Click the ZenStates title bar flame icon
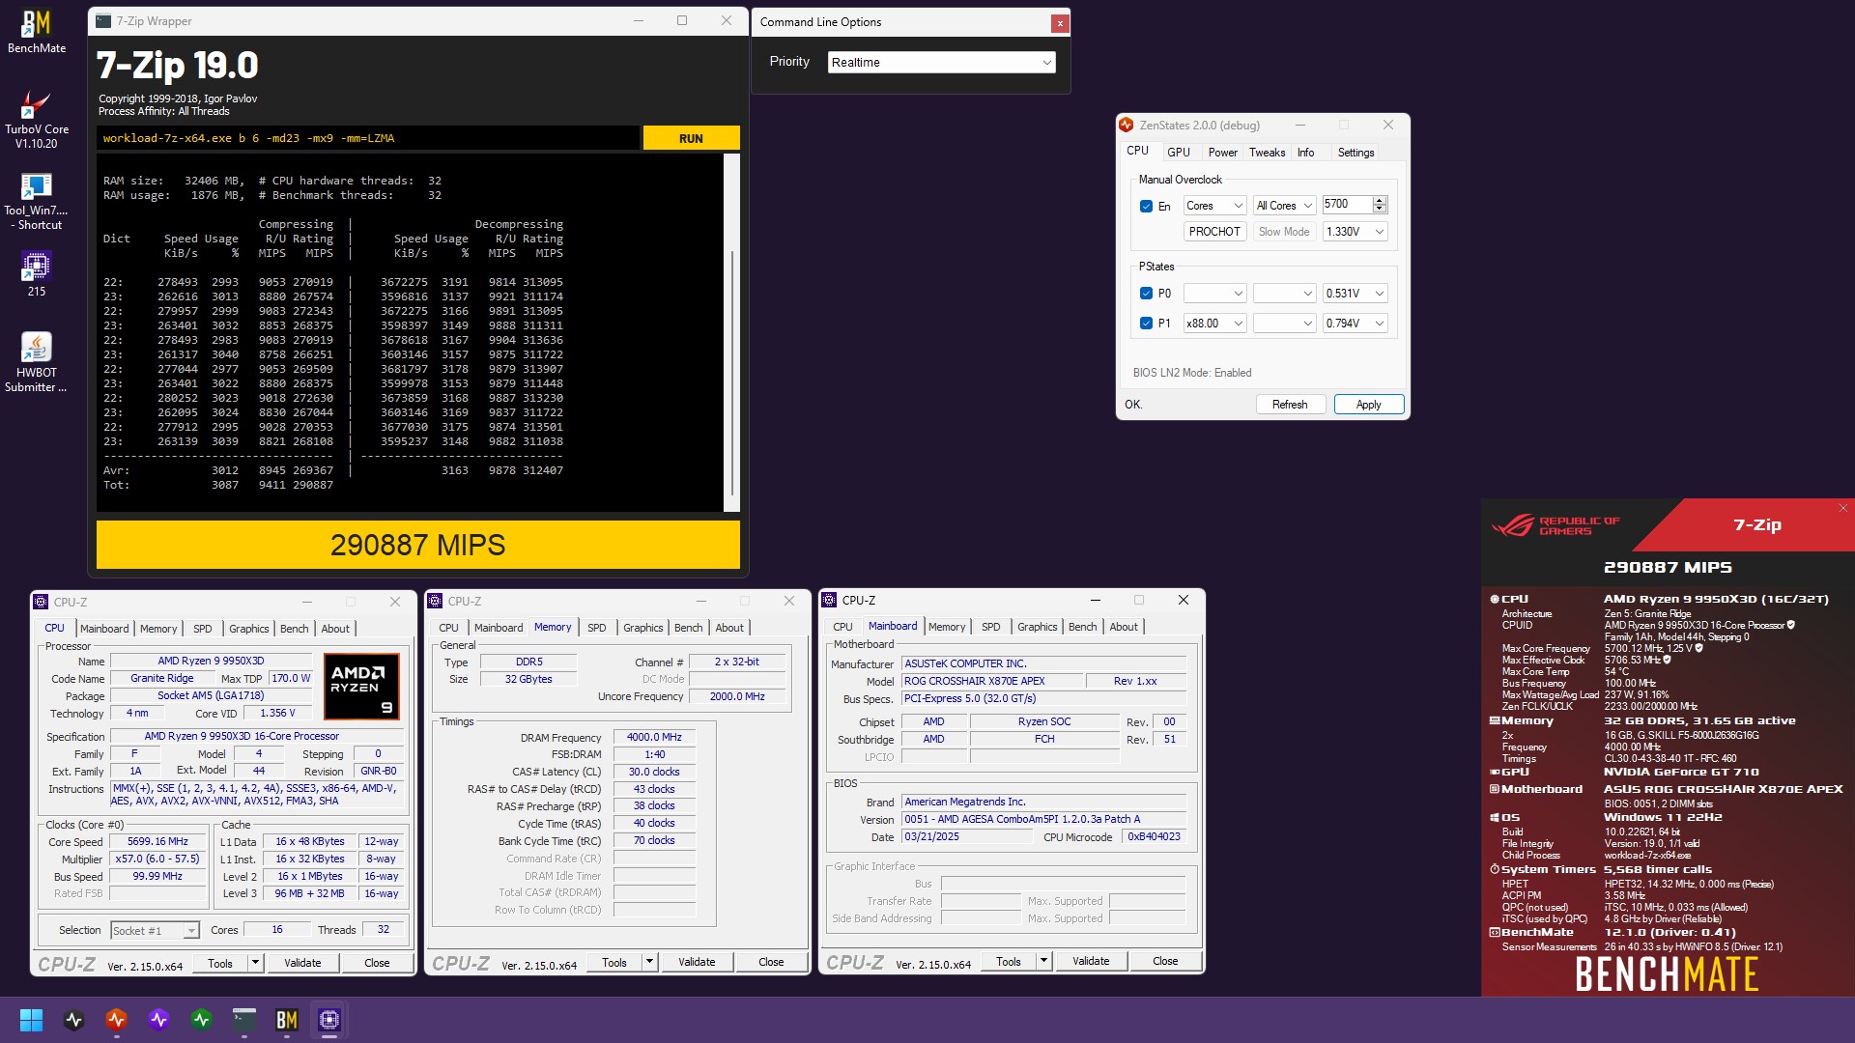Screen dimensions: 1855x1043 tap(1126, 126)
